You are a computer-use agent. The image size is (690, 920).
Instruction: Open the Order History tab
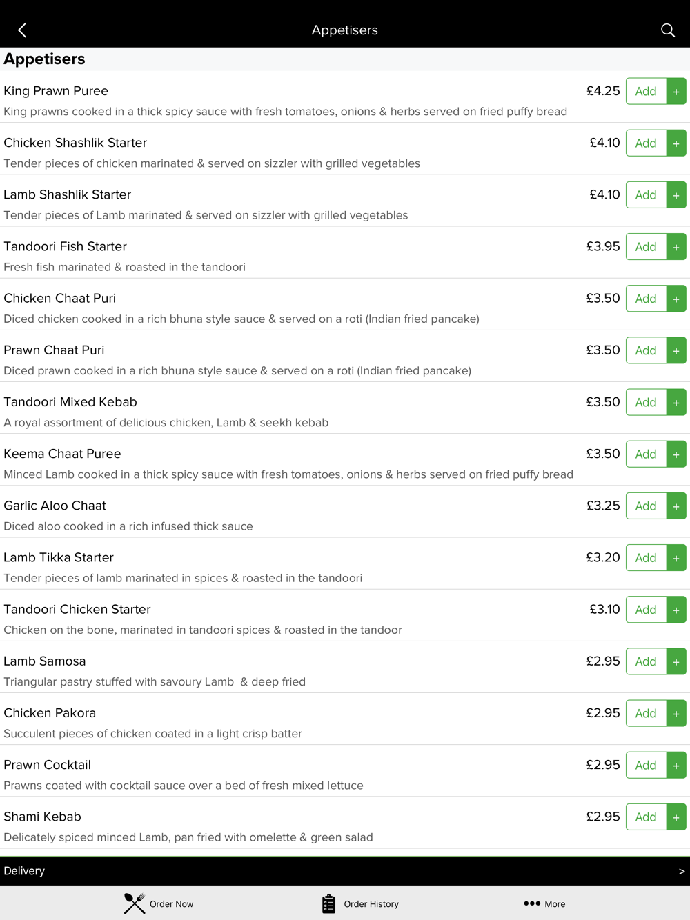360,903
